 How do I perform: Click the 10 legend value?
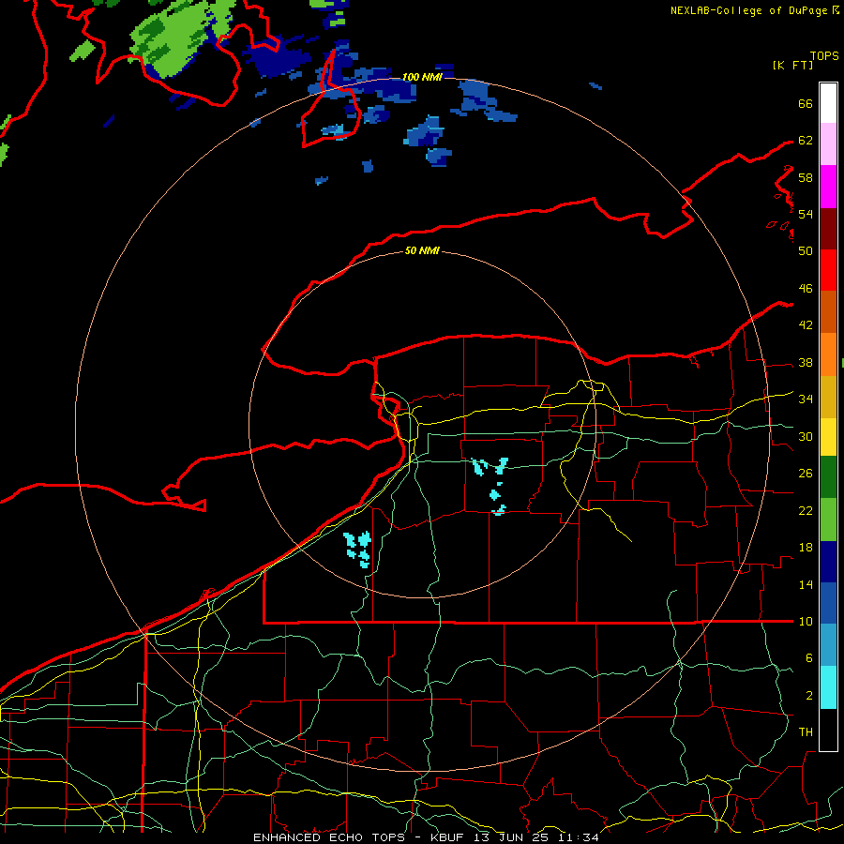tap(806, 622)
